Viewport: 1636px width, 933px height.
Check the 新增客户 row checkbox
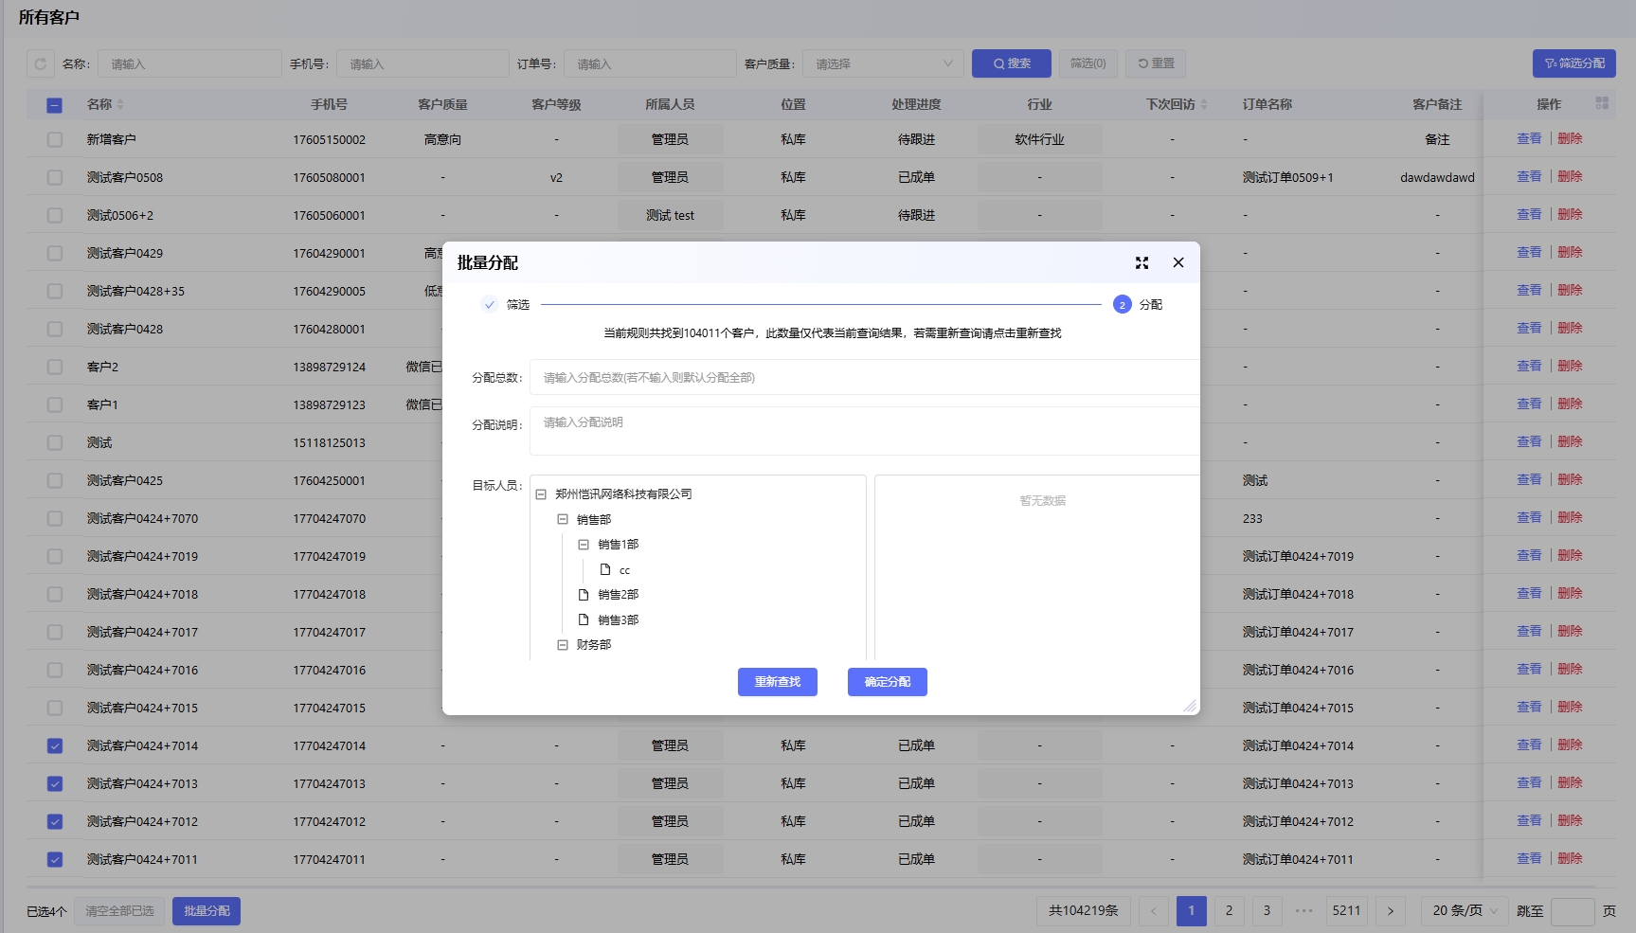coord(55,140)
